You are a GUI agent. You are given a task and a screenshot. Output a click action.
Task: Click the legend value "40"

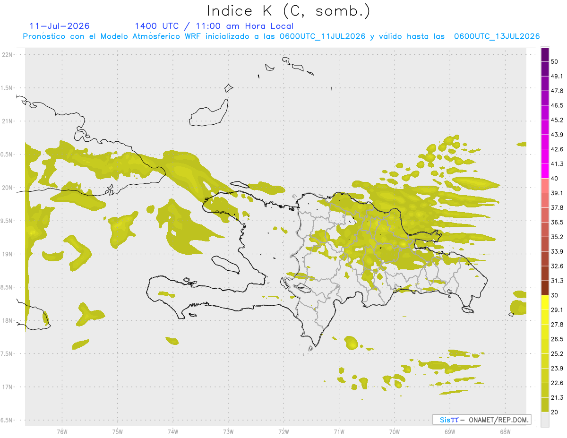tap(556, 179)
